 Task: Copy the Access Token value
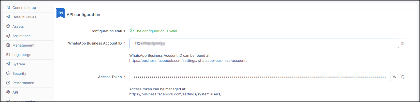click(403, 77)
